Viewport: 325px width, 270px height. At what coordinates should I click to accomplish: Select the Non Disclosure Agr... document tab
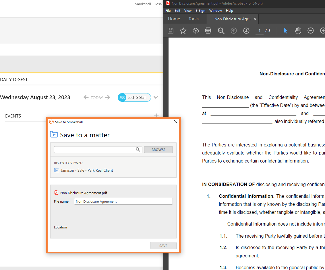click(233, 19)
